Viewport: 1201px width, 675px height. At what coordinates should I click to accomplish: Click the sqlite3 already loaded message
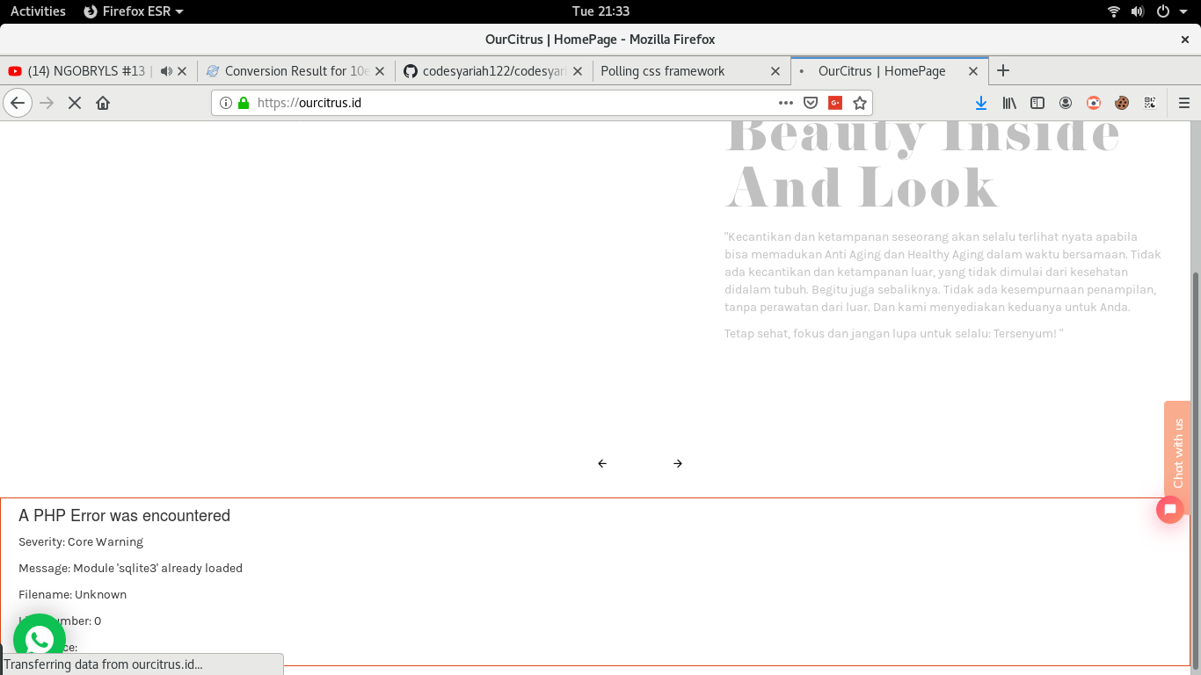pyautogui.click(x=131, y=568)
